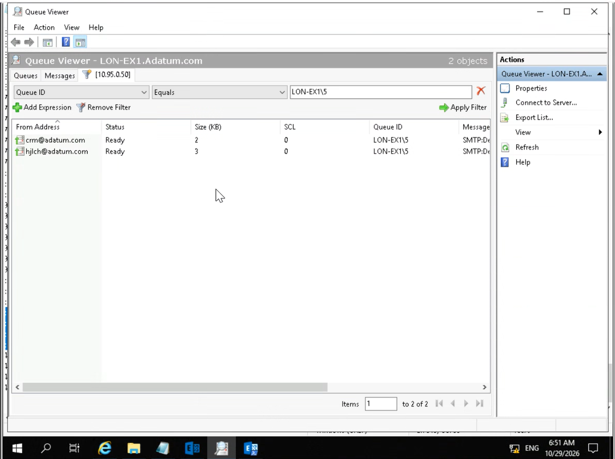Switch to the Messages tab
The width and height of the screenshot is (615, 459).
60,76
